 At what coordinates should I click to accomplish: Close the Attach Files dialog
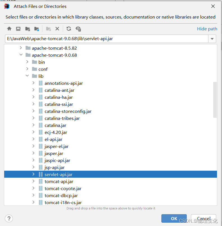click(213, 6)
